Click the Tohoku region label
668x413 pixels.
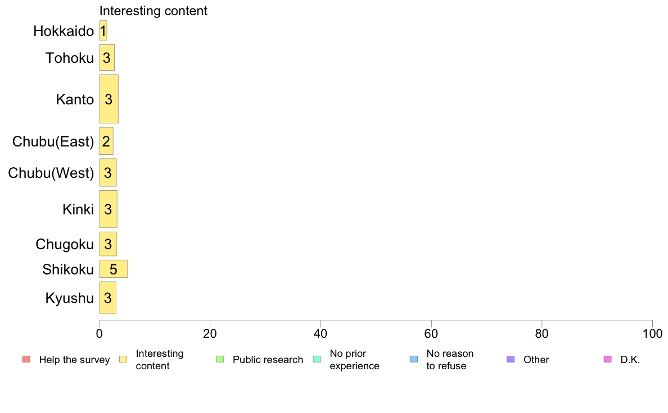click(x=69, y=58)
